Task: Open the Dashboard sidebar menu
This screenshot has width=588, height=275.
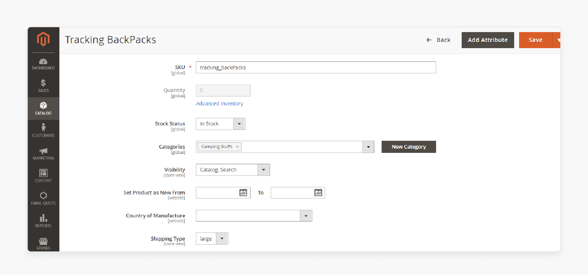Action: click(43, 64)
